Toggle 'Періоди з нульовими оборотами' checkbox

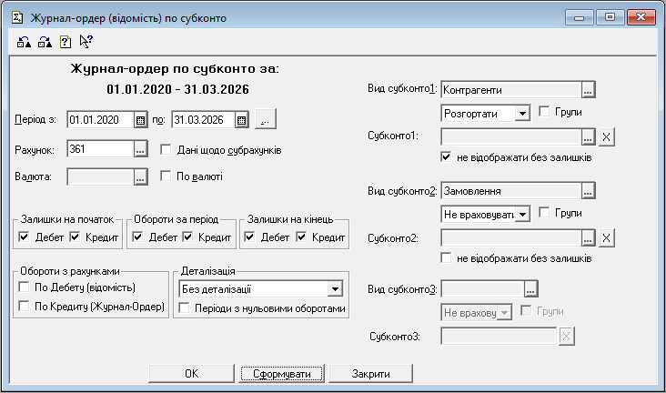(185, 308)
